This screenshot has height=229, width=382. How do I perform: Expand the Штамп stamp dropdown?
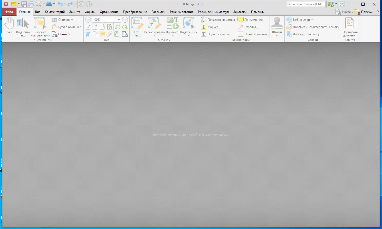click(277, 35)
